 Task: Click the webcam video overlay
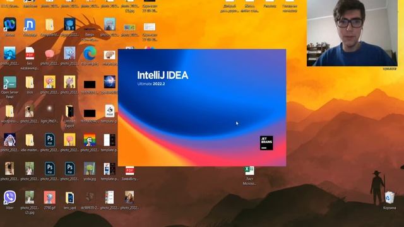coord(352,33)
